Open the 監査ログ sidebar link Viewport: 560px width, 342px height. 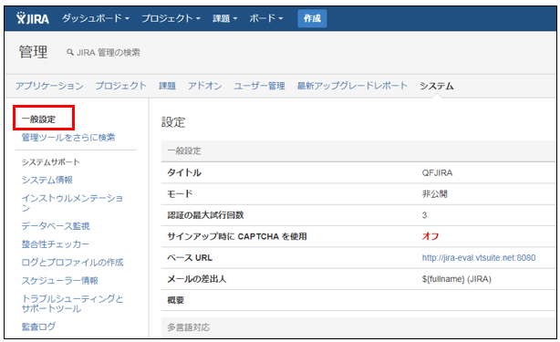(x=38, y=326)
